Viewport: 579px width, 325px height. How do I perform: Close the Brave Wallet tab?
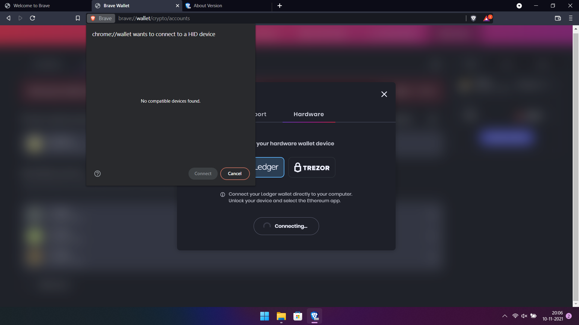[x=177, y=6]
